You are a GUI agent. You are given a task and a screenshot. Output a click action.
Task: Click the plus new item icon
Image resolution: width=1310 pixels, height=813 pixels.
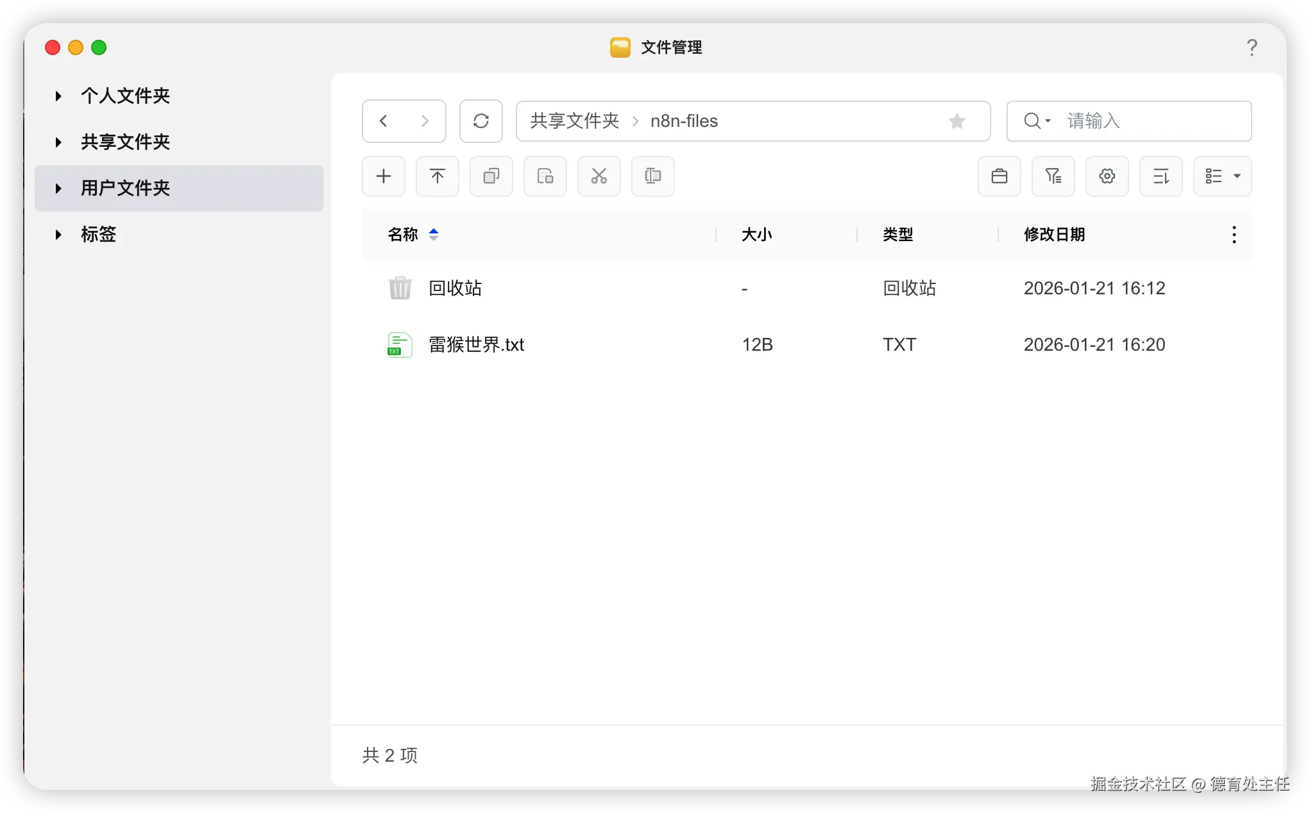[383, 176]
